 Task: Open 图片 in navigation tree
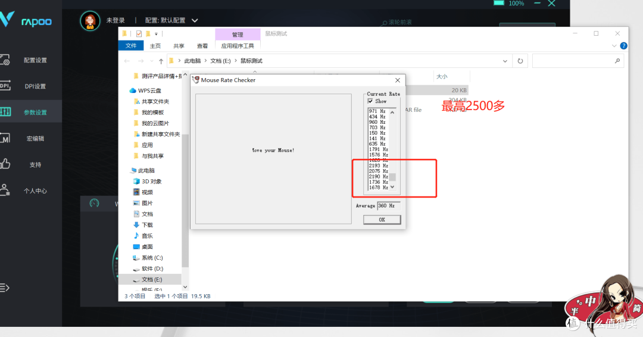tap(147, 204)
